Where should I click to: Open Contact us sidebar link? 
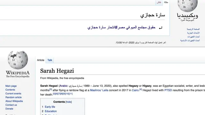click(11, 105)
